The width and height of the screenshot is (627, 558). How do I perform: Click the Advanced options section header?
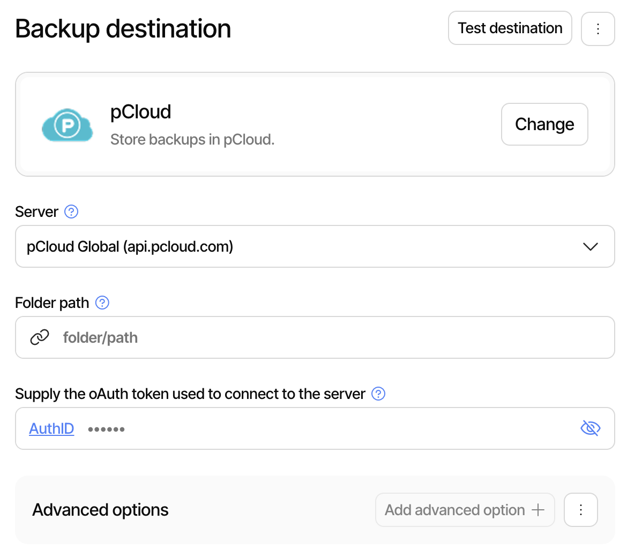(x=100, y=510)
